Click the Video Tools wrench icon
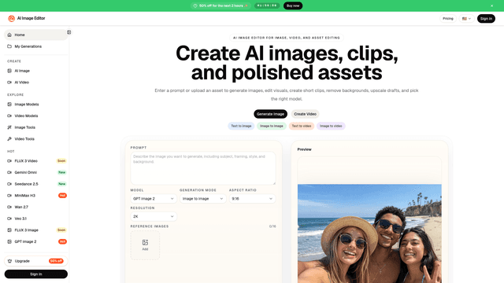The width and height of the screenshot is (504, 283). coord(9,139)
